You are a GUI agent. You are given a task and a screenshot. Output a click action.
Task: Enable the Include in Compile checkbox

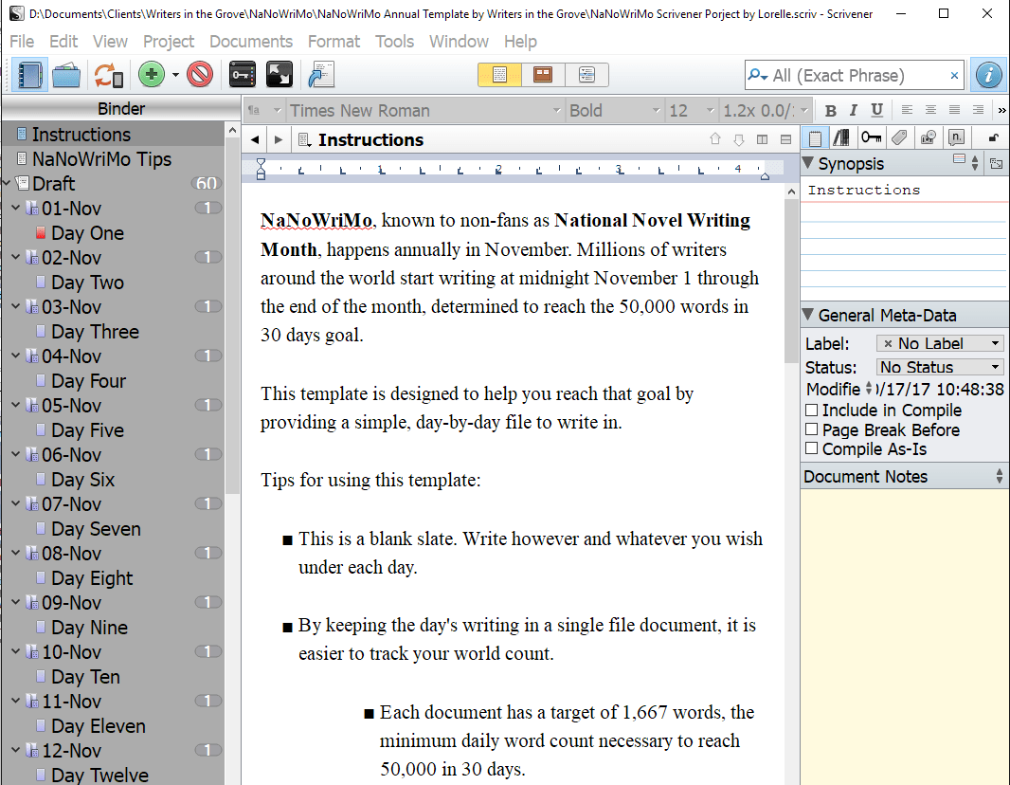(x=811, y=411)
